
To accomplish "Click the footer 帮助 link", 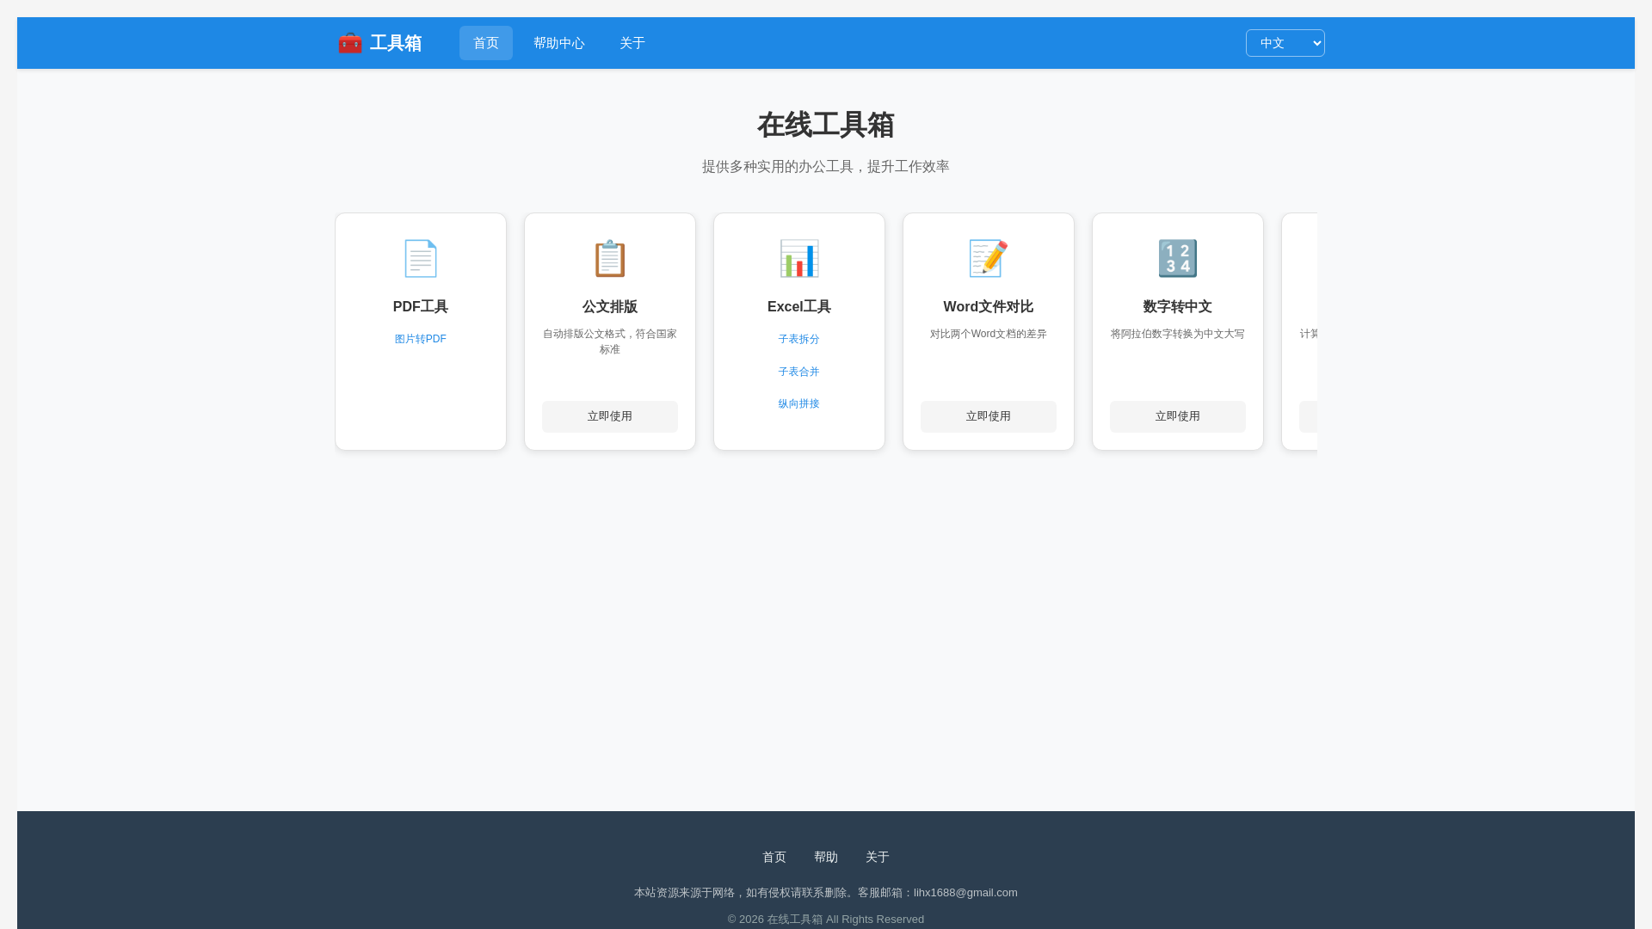I will pos(826,857).
